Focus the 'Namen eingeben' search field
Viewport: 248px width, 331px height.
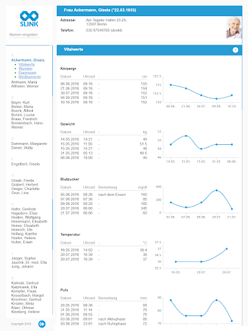click(x=25, y=35)
